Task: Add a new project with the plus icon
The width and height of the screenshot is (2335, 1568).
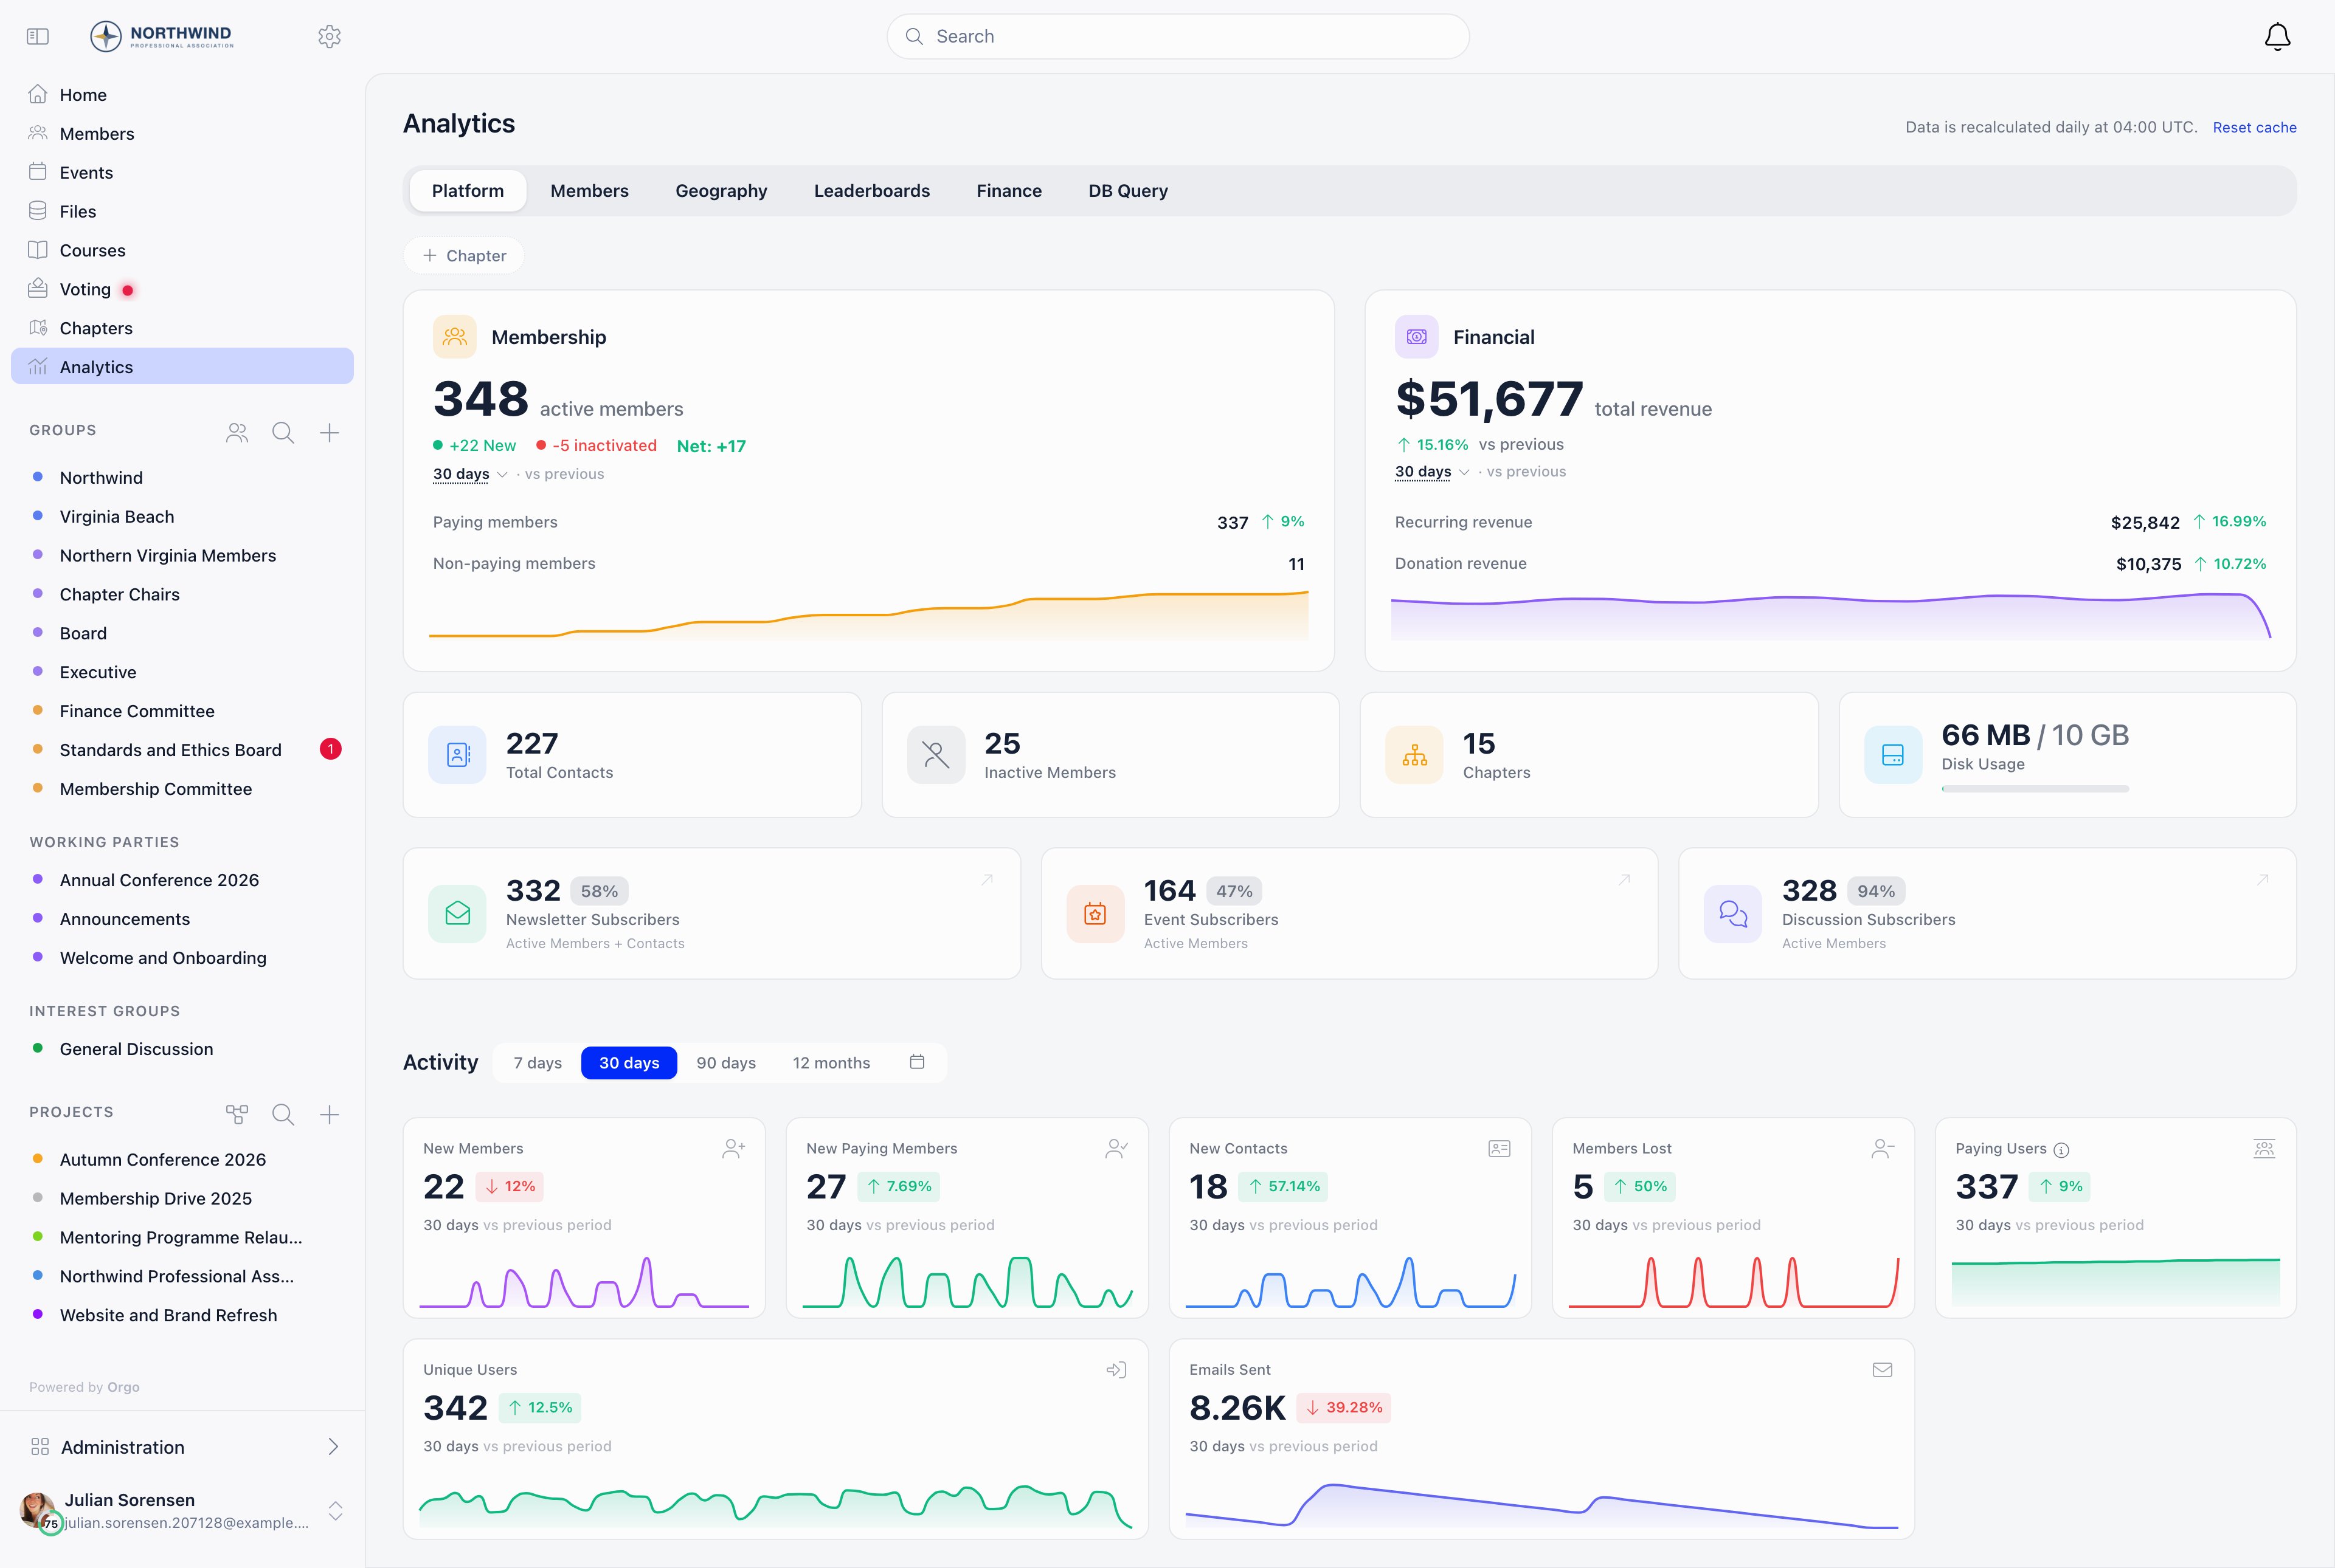Action: [329, 1114]
